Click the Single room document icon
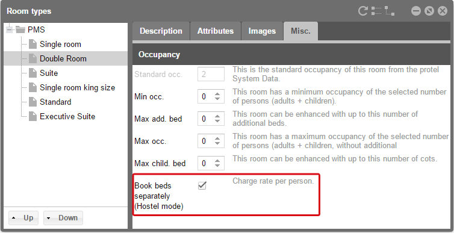This screenshot has width=454, height=233. point(33,45)
